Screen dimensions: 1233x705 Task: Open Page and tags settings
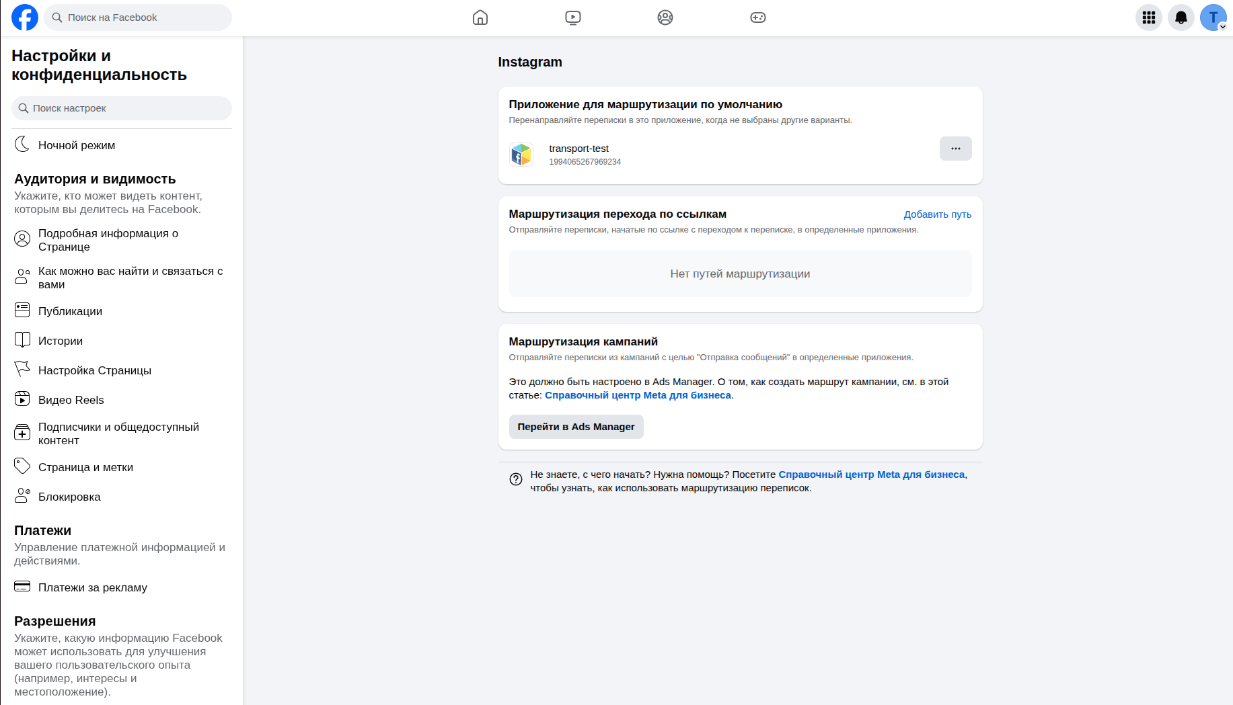122,467
